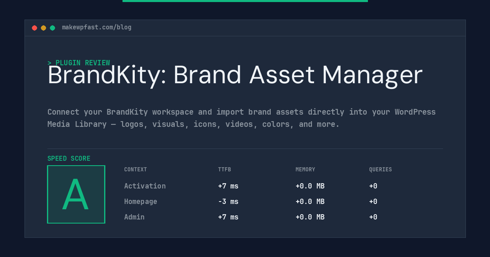Viewport: 490px width, 257px height.
Task: Click the TTFB column header
Action: (x=225, y=170)
